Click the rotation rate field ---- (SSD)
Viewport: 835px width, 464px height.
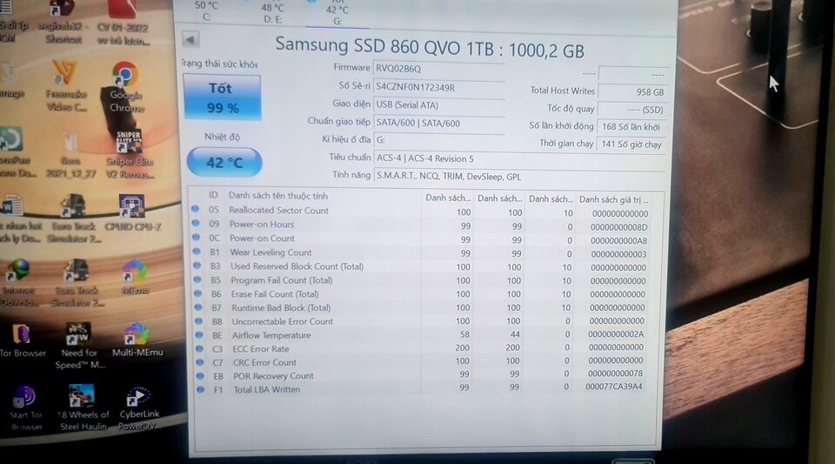(x=632, y=110)
